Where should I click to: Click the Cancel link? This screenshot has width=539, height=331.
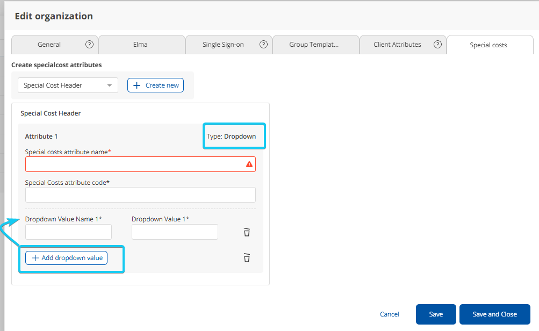pos(390,314)
